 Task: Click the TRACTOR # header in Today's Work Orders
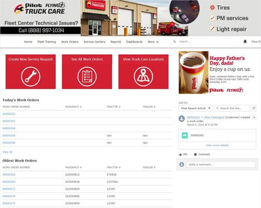click(113, 107)
